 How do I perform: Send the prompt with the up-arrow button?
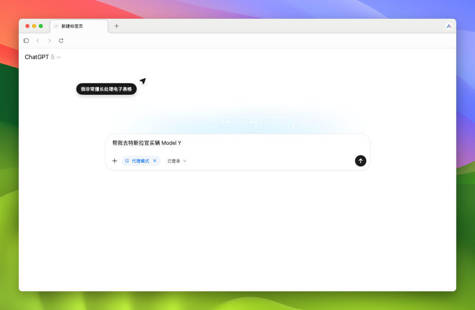click(x=360, y=161)
